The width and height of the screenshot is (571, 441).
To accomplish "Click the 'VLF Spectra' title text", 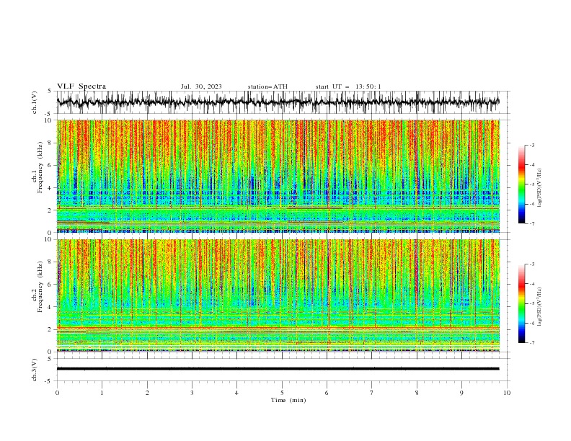I will pos(81,86).
